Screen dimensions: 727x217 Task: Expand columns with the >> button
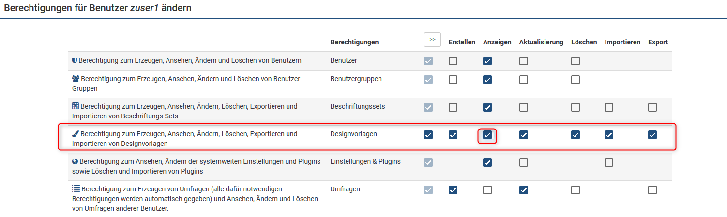point(432,40)
